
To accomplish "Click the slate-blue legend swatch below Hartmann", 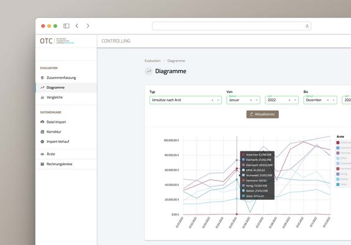I will [338, 174].
